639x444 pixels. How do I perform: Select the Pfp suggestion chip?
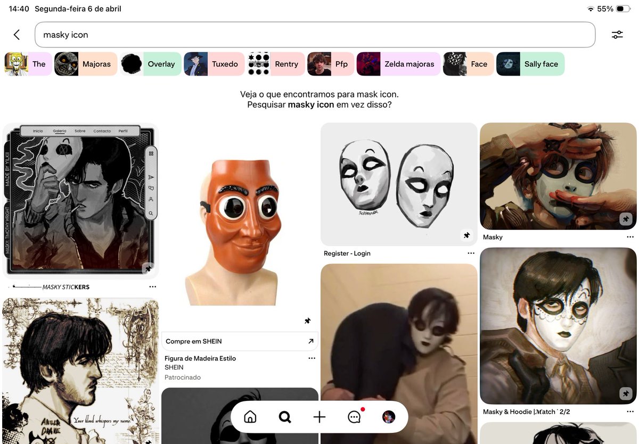click(331, 64)
